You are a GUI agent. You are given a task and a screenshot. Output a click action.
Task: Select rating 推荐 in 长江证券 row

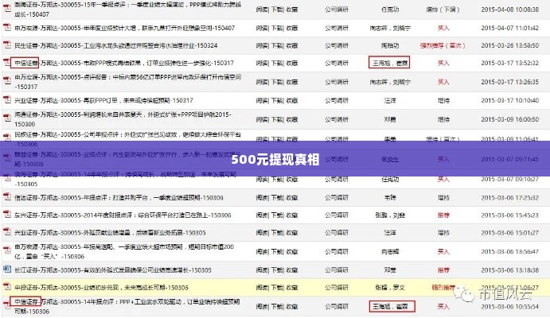pyautogui.click(x=443, y=270)
